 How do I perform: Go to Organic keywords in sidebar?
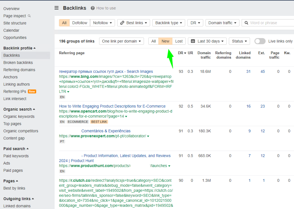coord(19,116)
